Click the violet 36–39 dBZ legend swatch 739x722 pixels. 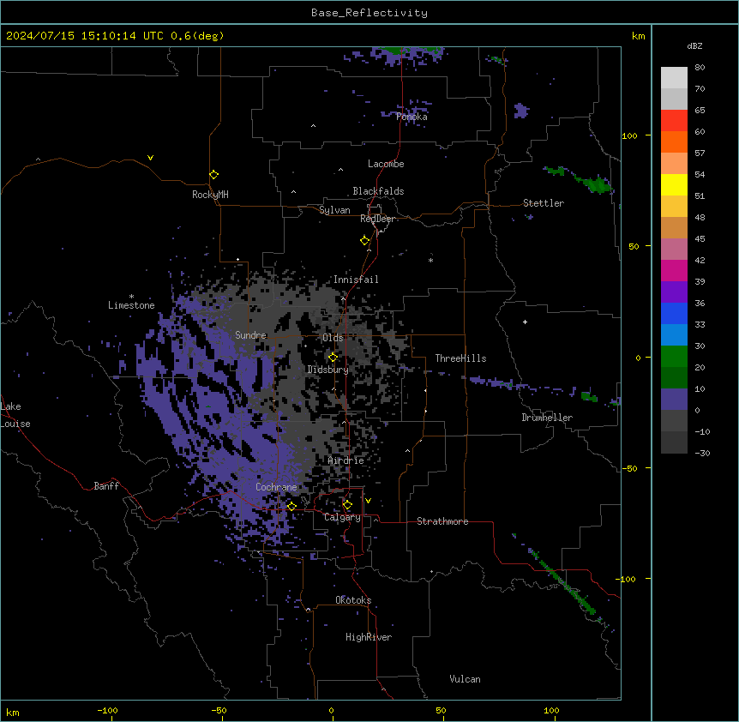point(674,292)
